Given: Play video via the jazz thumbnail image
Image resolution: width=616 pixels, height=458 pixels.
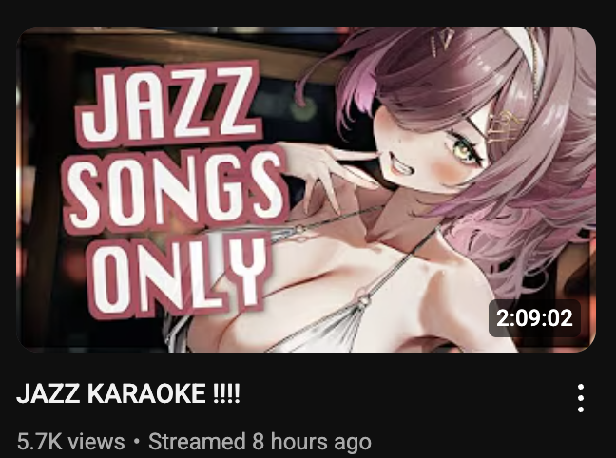Looking at the screenshot, I should pyautogui.click(x=306, y=189).
